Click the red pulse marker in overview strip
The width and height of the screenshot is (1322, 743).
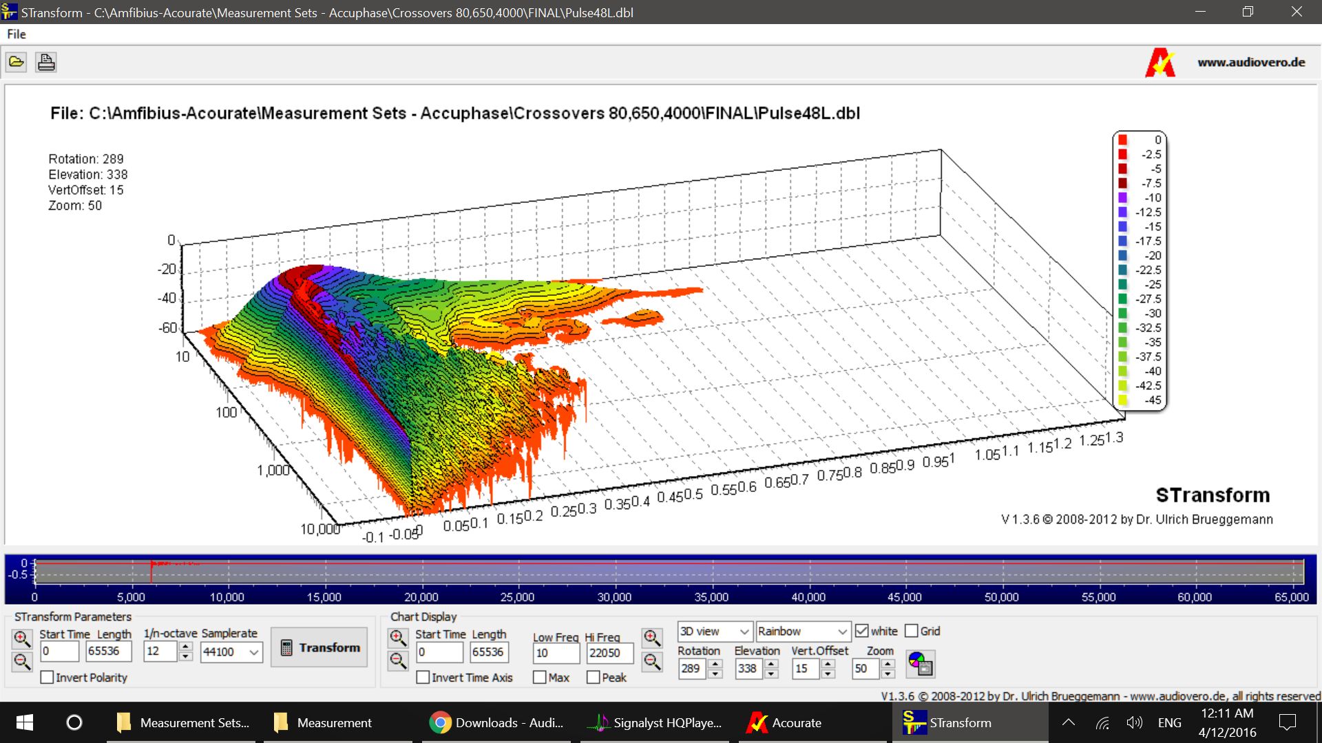click(151, 572)
